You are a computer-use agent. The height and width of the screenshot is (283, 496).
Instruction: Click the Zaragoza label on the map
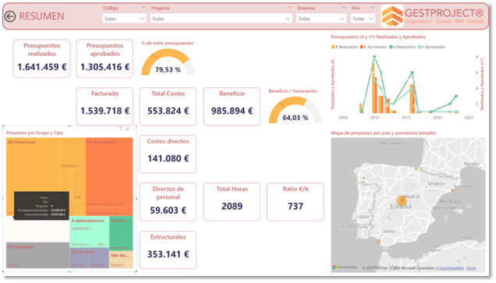click(436, 183)
